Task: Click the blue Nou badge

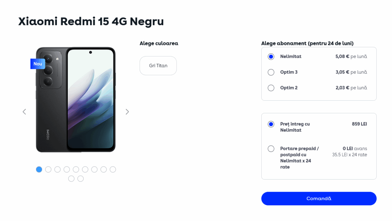Action: tap(38, 64)
